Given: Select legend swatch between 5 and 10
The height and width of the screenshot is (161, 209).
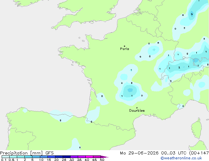Looking at the screenshot, I should click(36, 157).
